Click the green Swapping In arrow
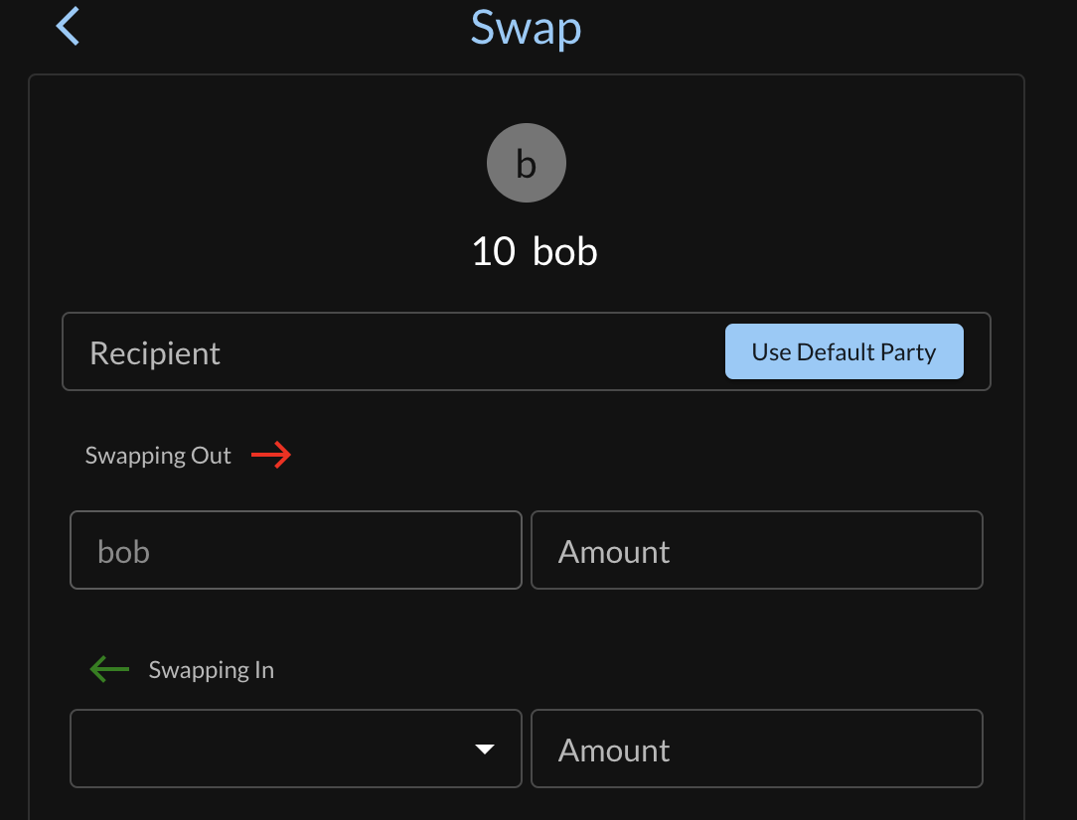1077x820 pixels. tap(109, 670)
